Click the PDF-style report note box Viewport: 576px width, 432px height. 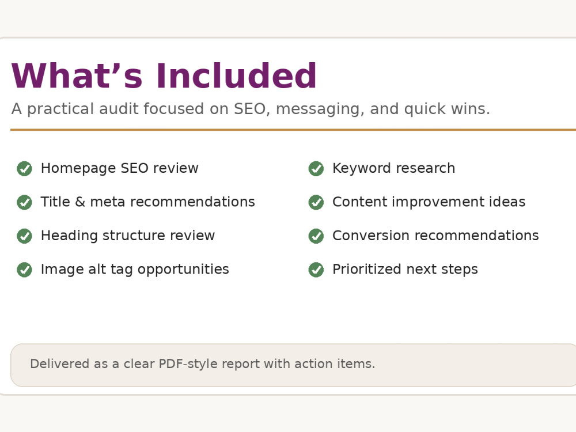(293, 365)
